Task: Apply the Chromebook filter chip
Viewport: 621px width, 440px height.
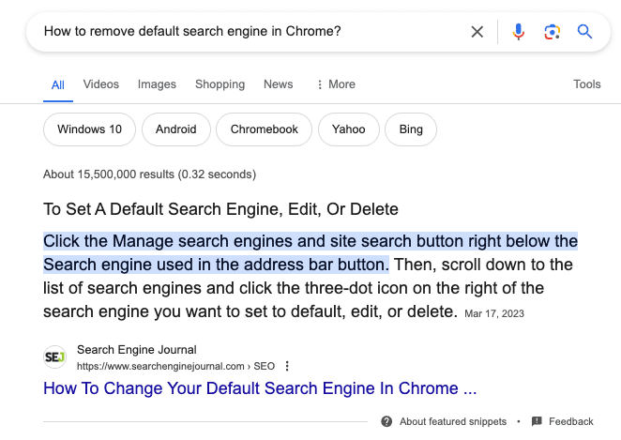Action: 264,129
